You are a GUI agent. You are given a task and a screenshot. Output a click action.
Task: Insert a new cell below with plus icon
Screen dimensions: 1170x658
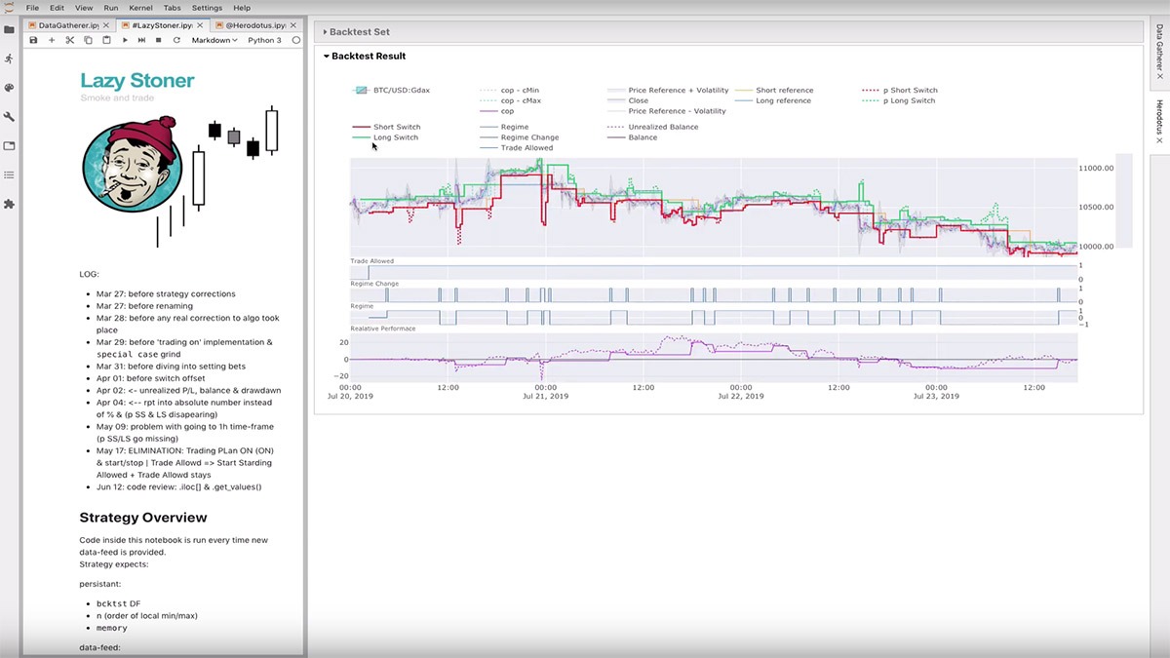coord(52,40)
